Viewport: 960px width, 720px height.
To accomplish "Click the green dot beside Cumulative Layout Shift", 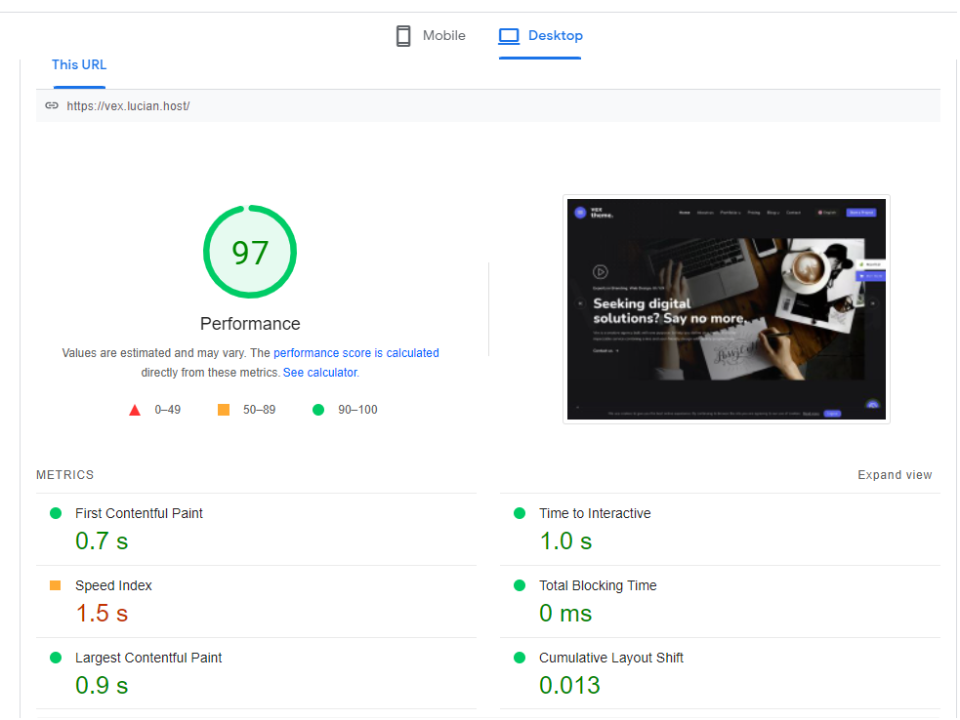I will pyautogui.click(x=518, y=658).
